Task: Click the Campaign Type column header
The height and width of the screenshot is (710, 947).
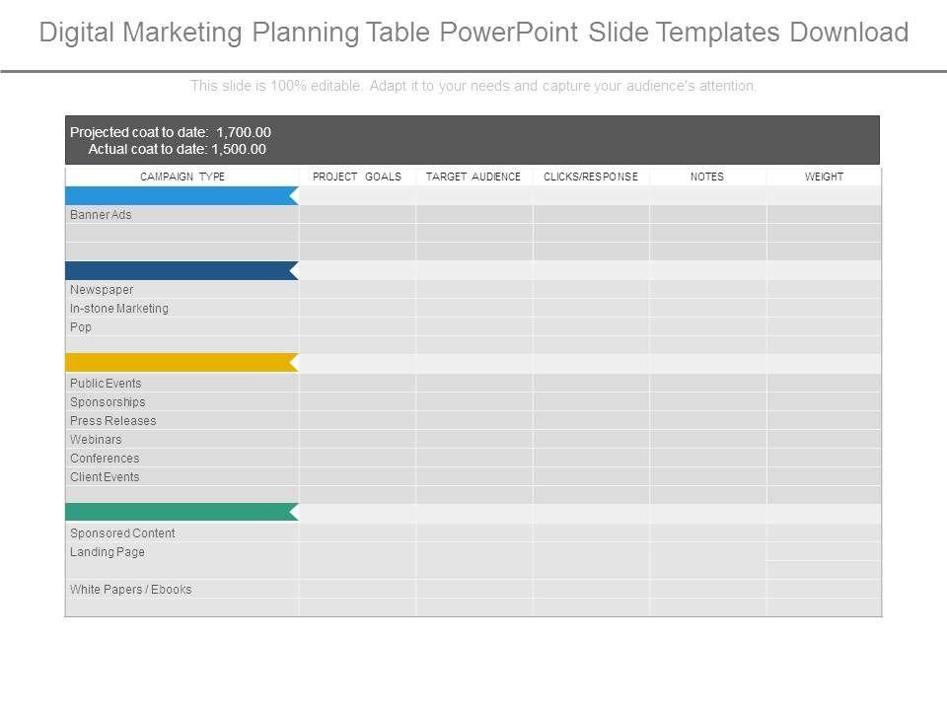Action: [x=182, y=177]
